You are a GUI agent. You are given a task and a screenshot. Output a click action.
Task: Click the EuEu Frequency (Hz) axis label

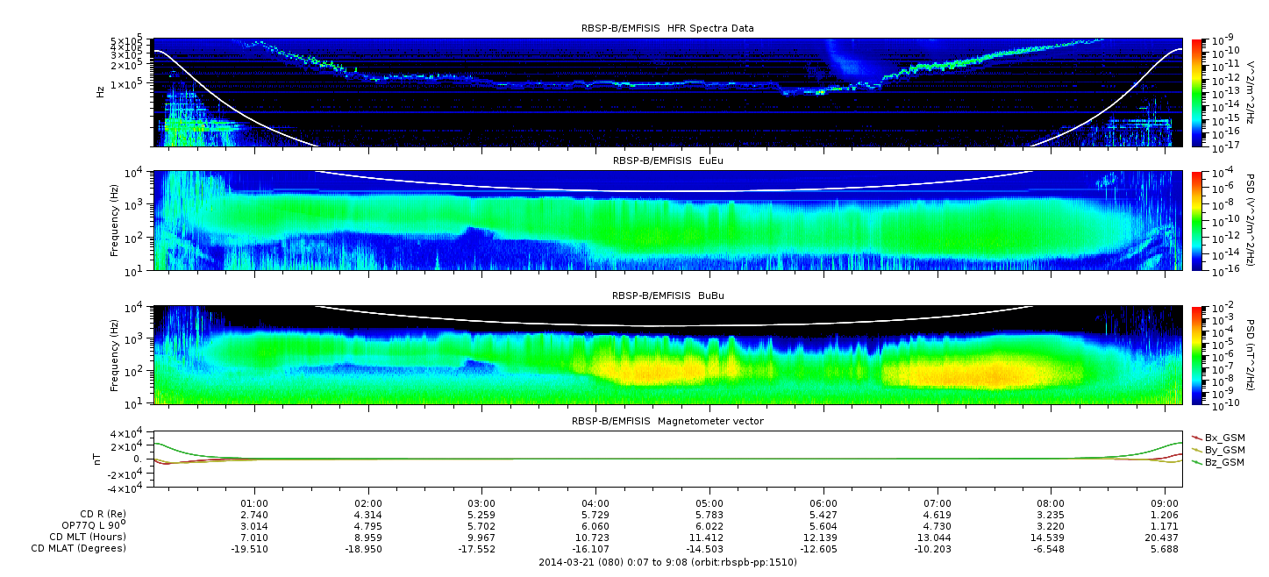(x=115, y=222)
